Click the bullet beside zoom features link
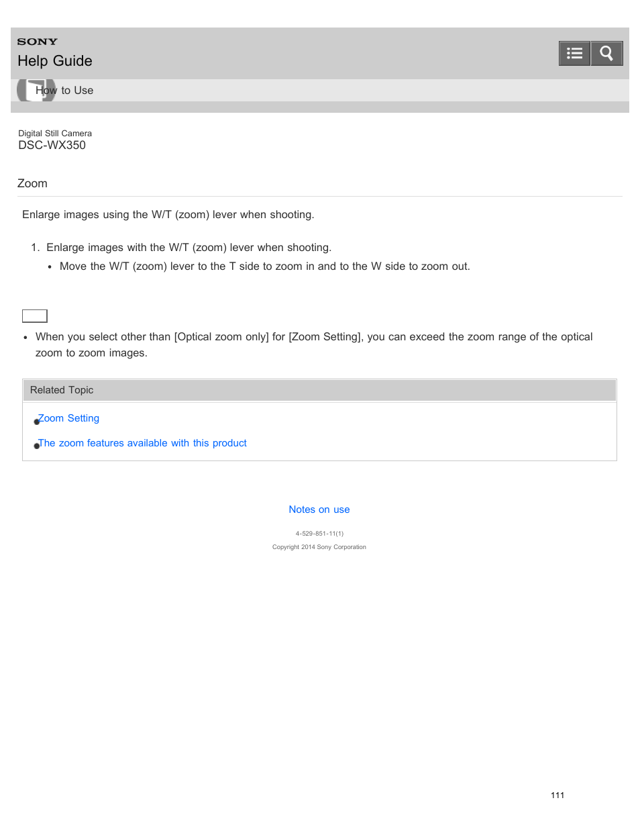Viewport: 640px width, 829px height. click(x=37, y=446)
